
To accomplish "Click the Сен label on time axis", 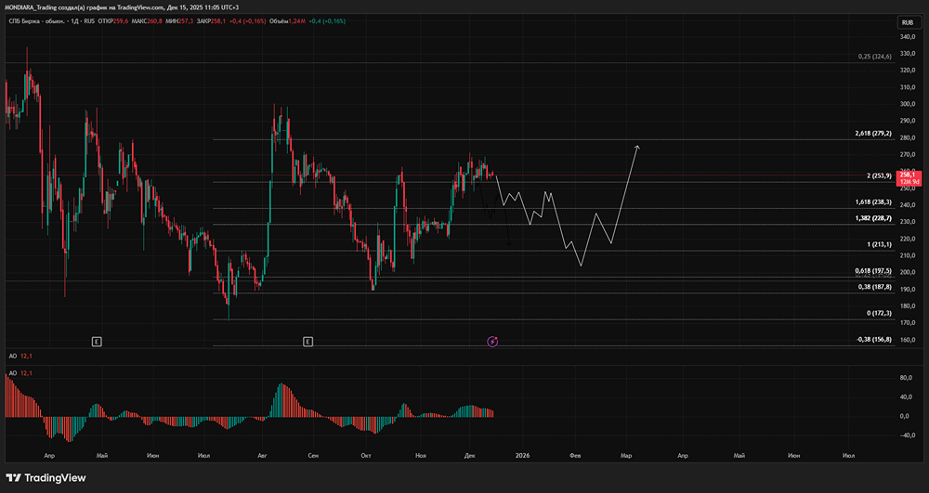I will point(313,456).
